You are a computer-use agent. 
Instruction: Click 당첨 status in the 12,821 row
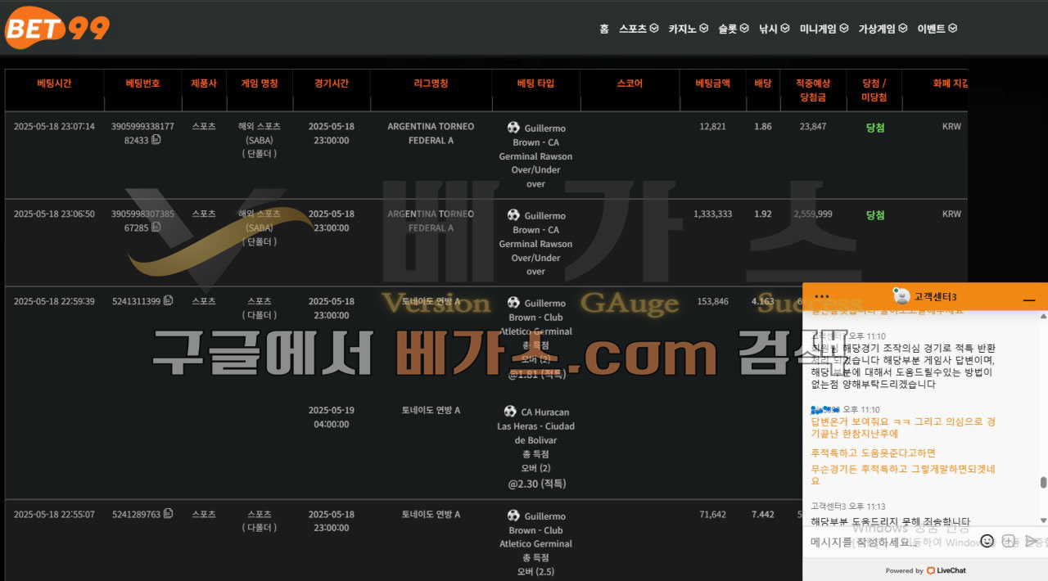(x=875, y=127)
